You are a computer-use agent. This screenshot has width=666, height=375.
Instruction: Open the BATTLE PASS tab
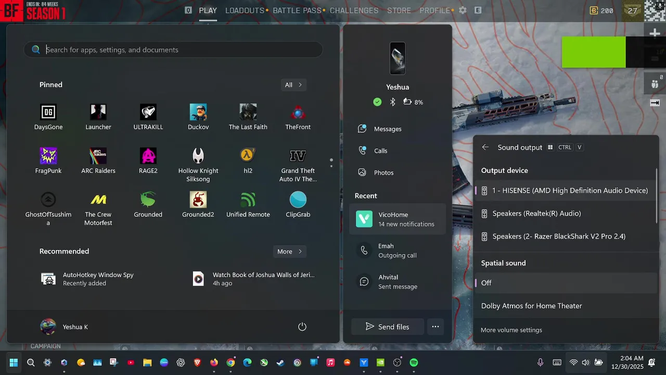click(297, 10)
